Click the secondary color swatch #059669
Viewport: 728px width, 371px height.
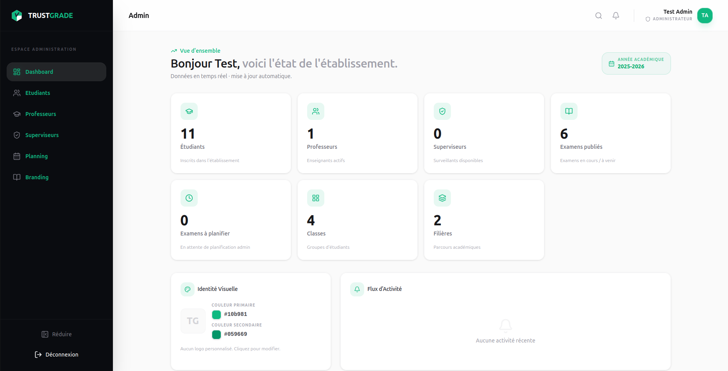(216, 334)
